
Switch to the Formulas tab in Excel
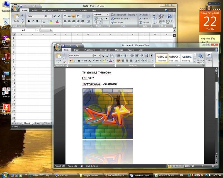[x=62, y=11]
